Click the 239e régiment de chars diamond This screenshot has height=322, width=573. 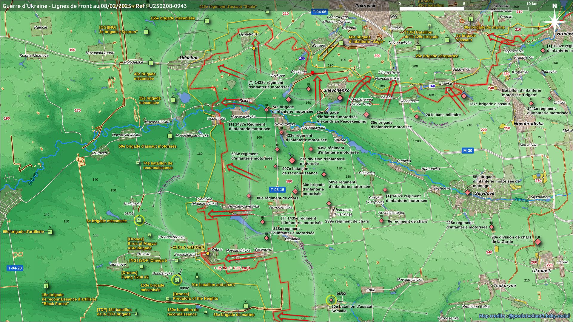[329, 203]
